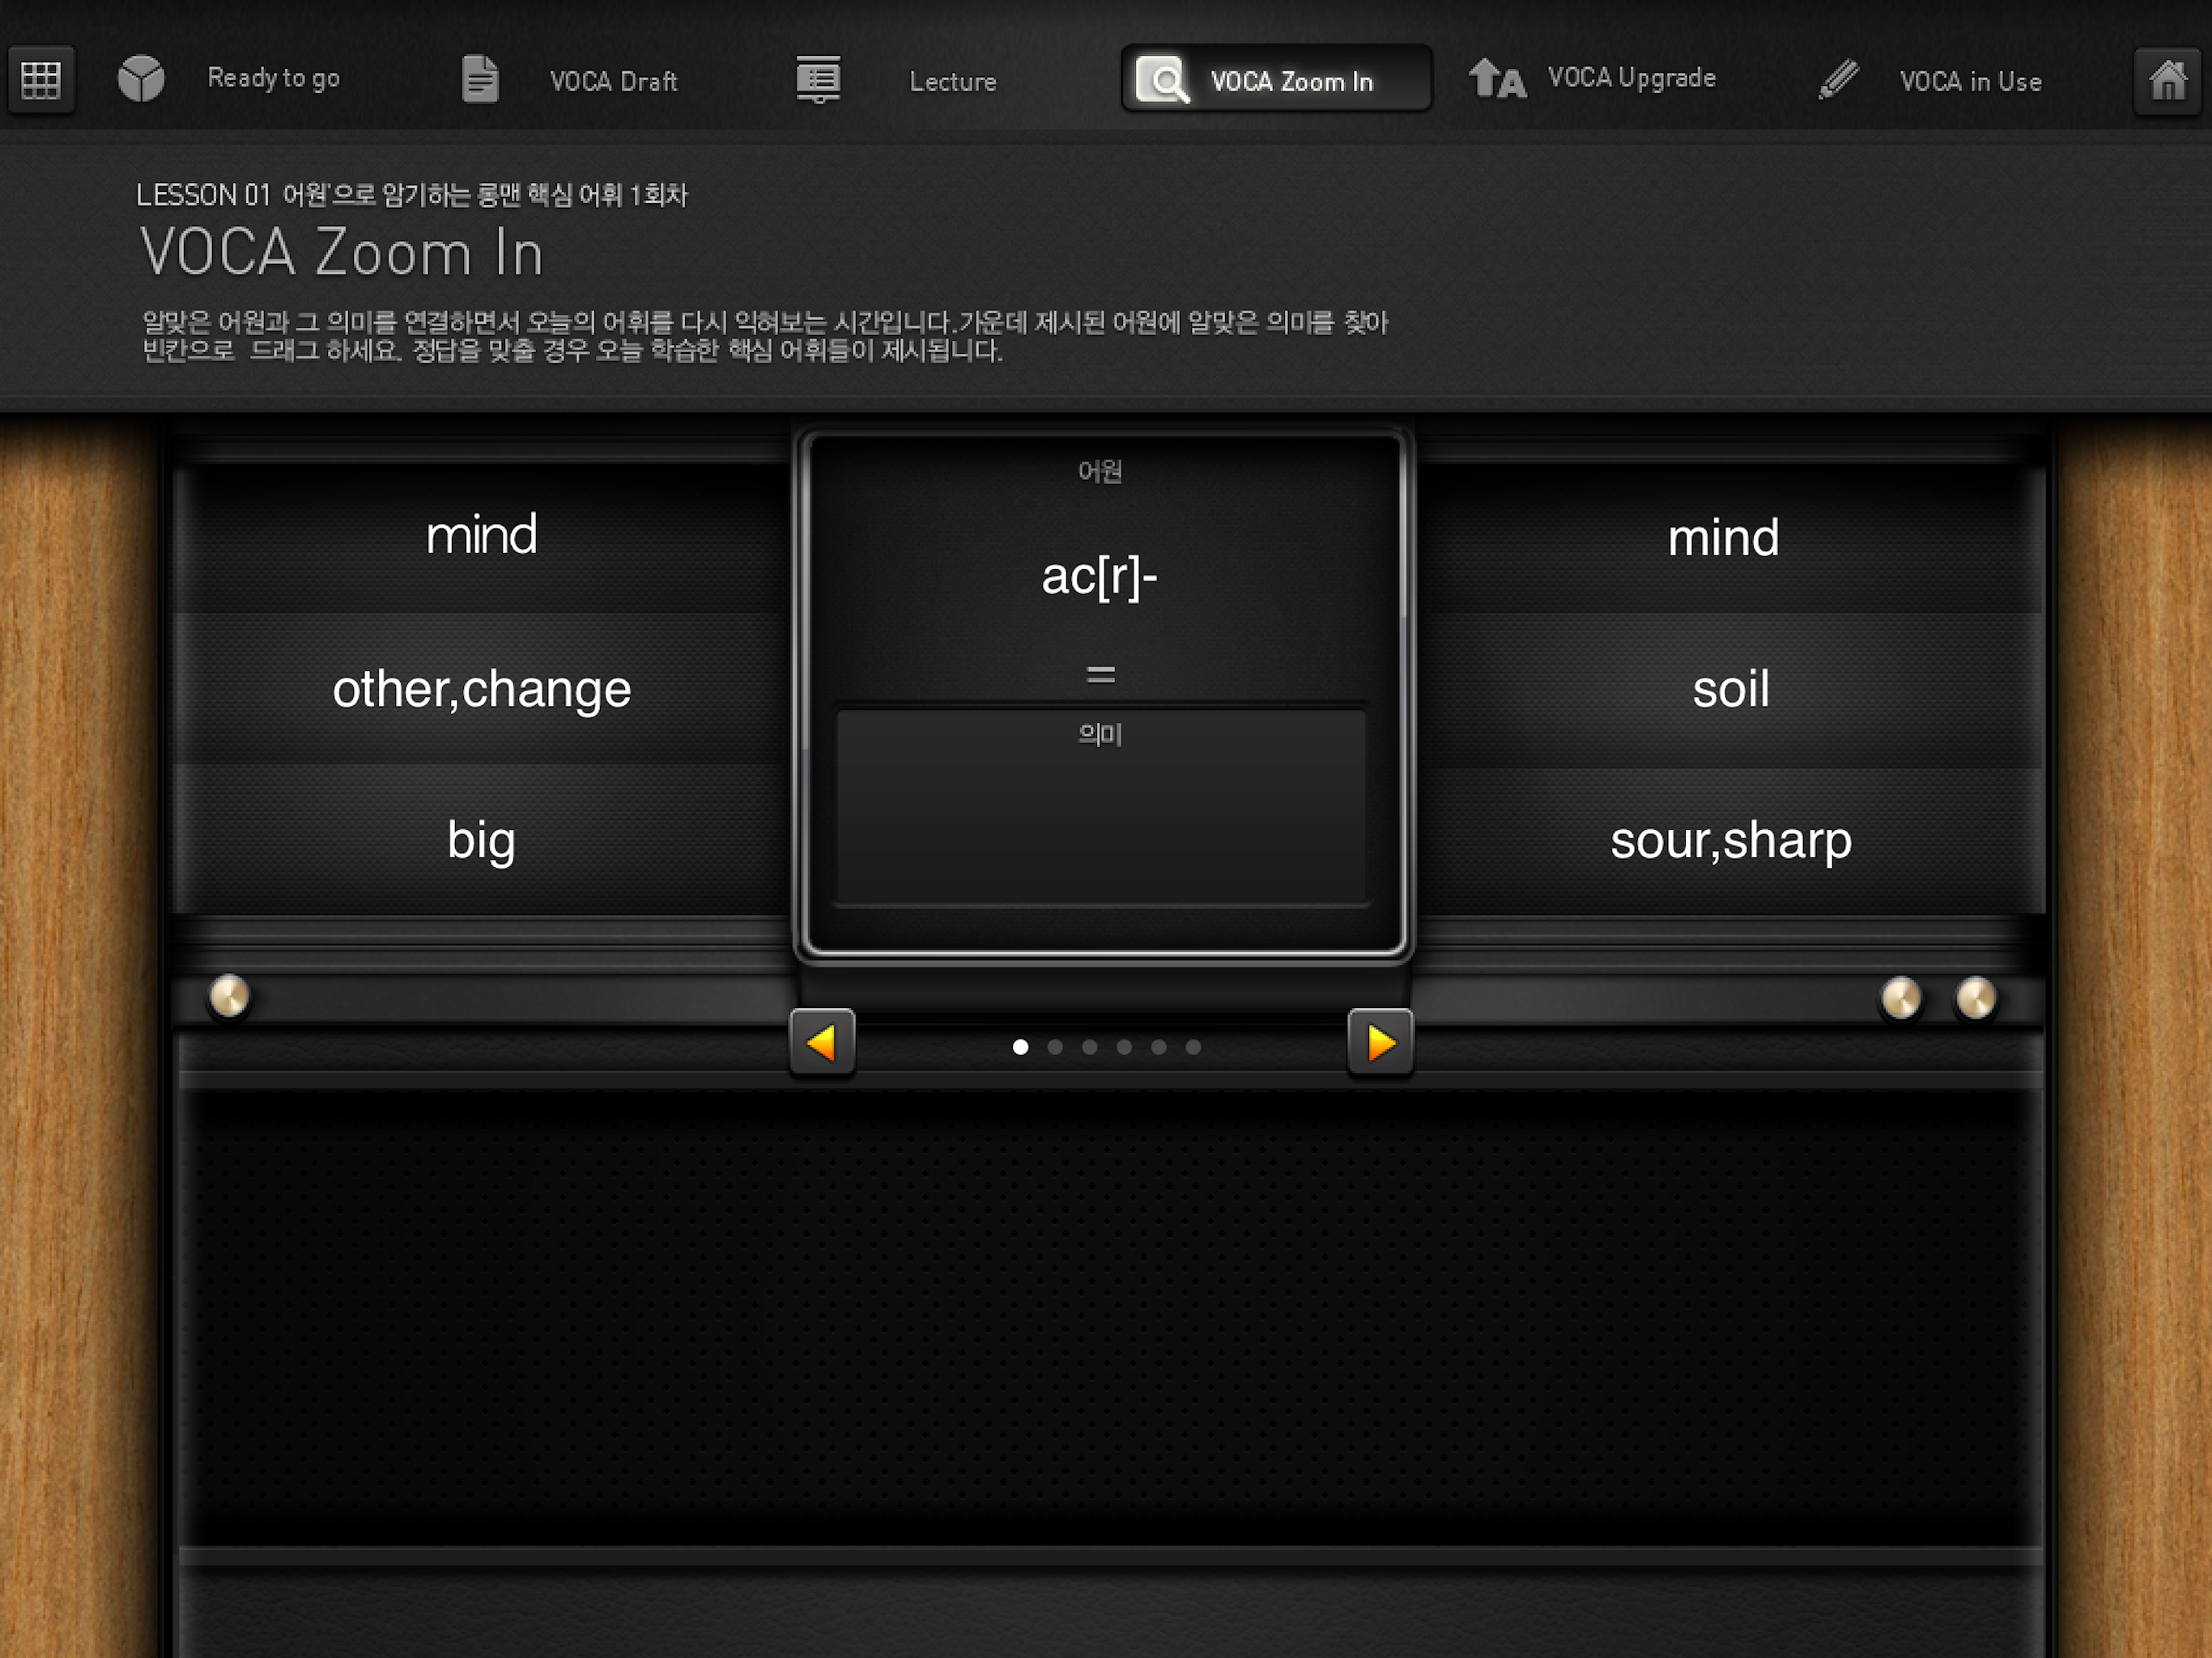Select the 'soil' meaning option

(1730, 689)
